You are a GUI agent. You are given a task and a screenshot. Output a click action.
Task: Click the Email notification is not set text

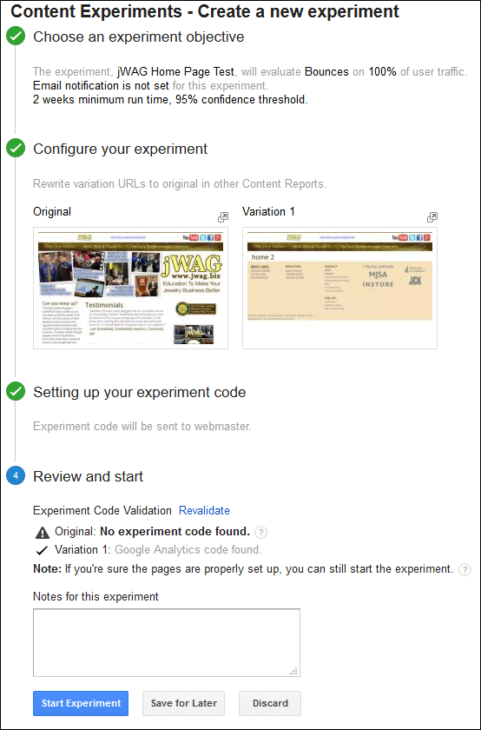(101, 86)
